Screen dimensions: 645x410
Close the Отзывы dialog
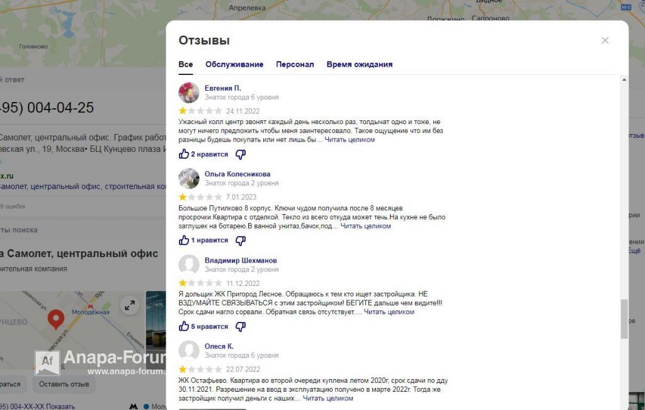pos(605,40)
